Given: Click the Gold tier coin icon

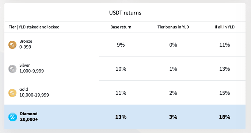Looking at the screenshot, I should (12, 93).
